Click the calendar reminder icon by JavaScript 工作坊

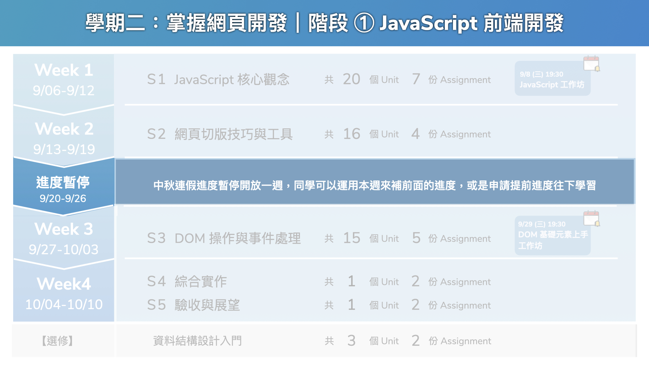[591, 64]
